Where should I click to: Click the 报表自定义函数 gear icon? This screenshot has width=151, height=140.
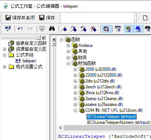11,43
